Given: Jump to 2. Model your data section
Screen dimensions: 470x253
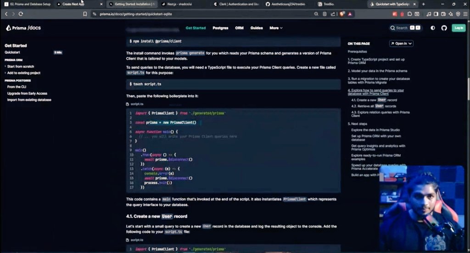Looking at the screenshot, I should (377, 71).
